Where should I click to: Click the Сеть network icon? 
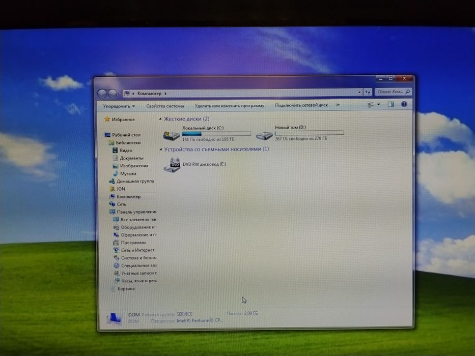tap(112, 204)
